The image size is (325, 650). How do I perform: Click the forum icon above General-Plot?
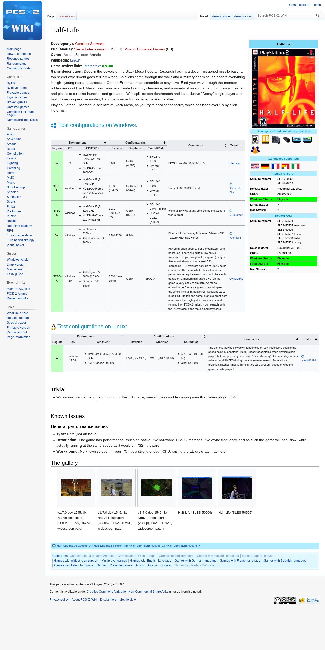pos(231,184)
